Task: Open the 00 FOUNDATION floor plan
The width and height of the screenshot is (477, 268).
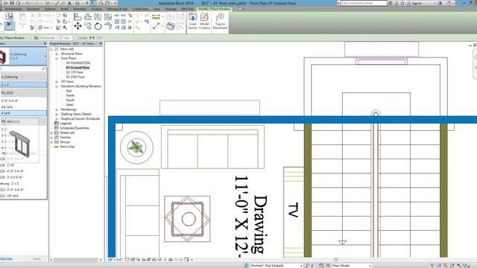Action: click(78, 63)
